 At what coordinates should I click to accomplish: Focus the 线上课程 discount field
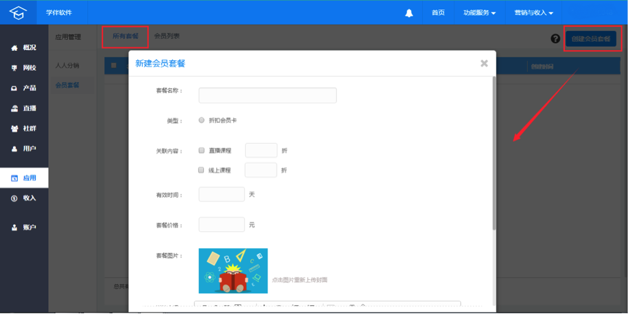click(261, 170)
